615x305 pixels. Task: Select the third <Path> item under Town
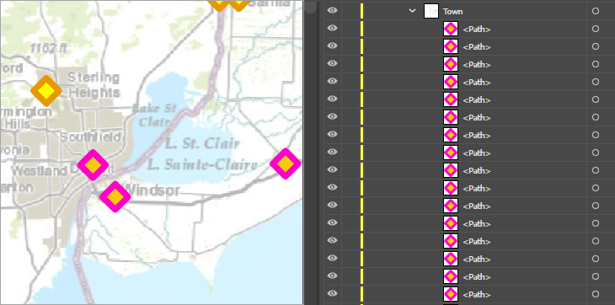point(477,64)
